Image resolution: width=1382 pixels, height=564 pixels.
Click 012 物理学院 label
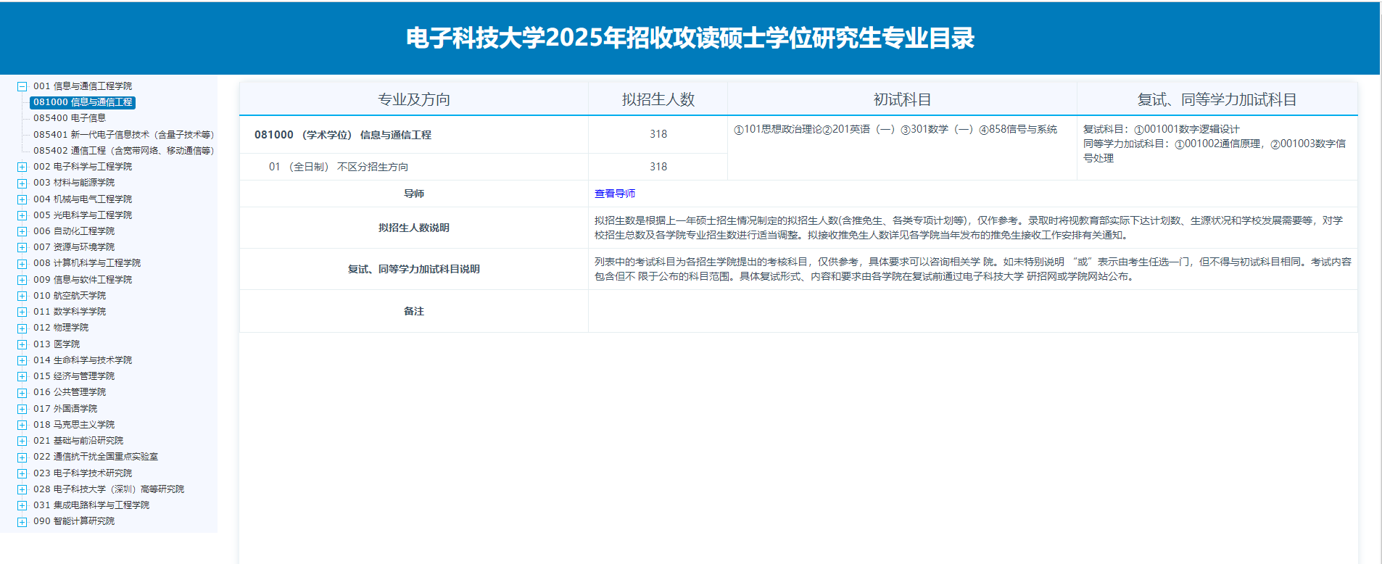[x=61, y=328]
